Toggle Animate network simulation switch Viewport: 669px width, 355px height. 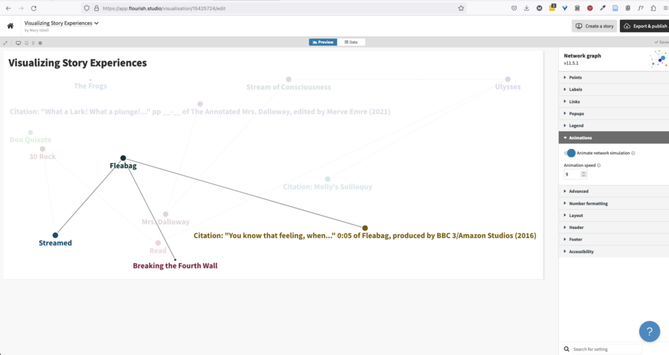click(570, 153)
